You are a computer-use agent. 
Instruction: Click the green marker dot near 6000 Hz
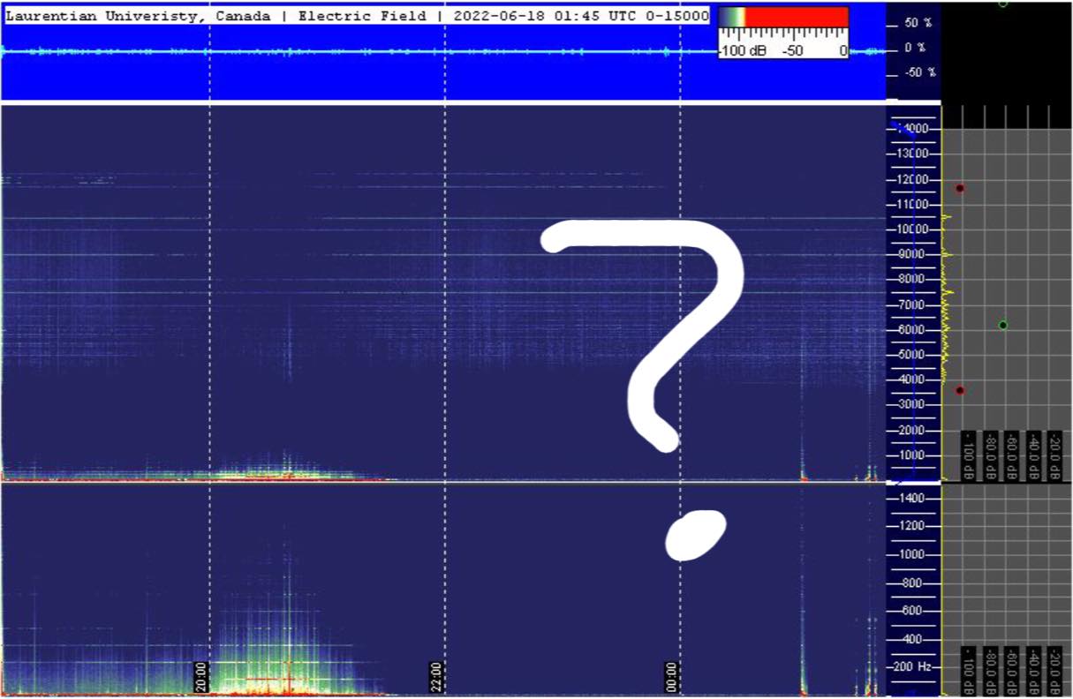(x=1003, y=325)
